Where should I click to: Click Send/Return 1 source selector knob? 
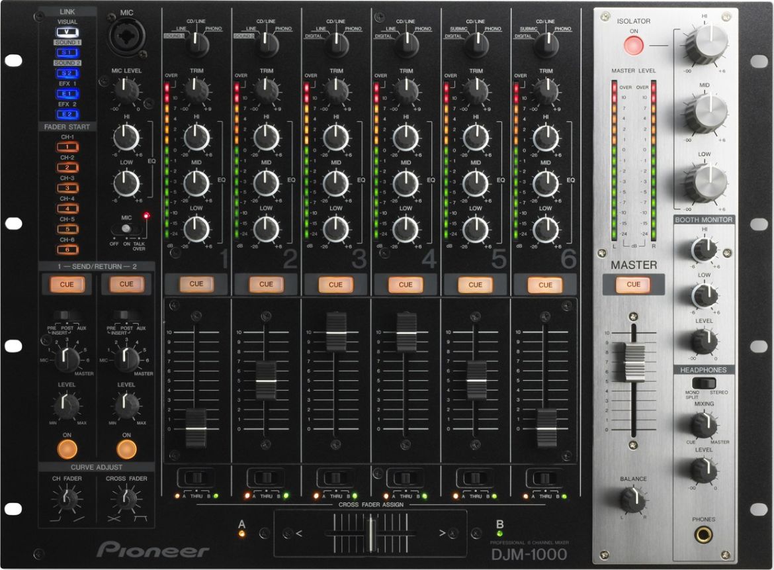(67, 359)
